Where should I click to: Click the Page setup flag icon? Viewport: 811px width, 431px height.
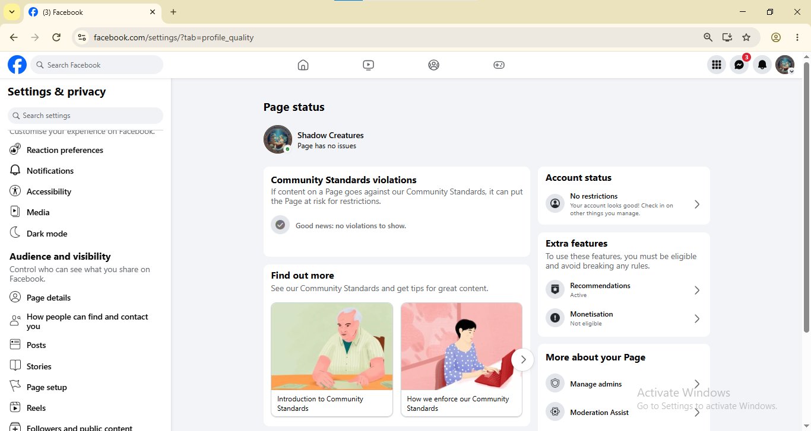point(15,387)
